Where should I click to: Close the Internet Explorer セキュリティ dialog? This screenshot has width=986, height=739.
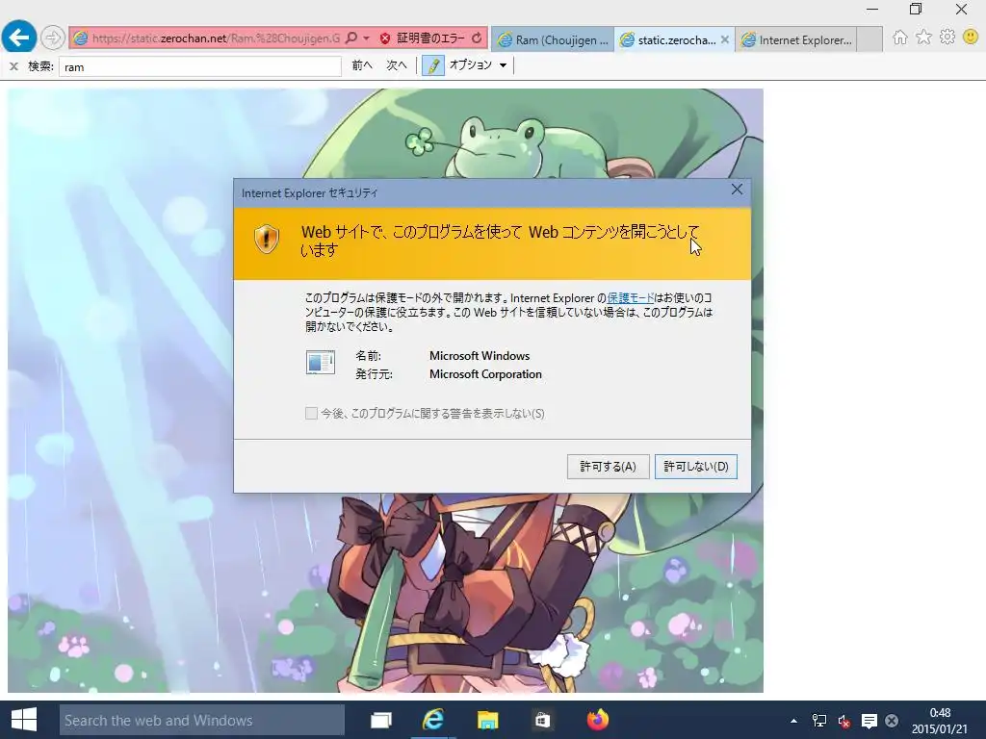tap(737, 190)
